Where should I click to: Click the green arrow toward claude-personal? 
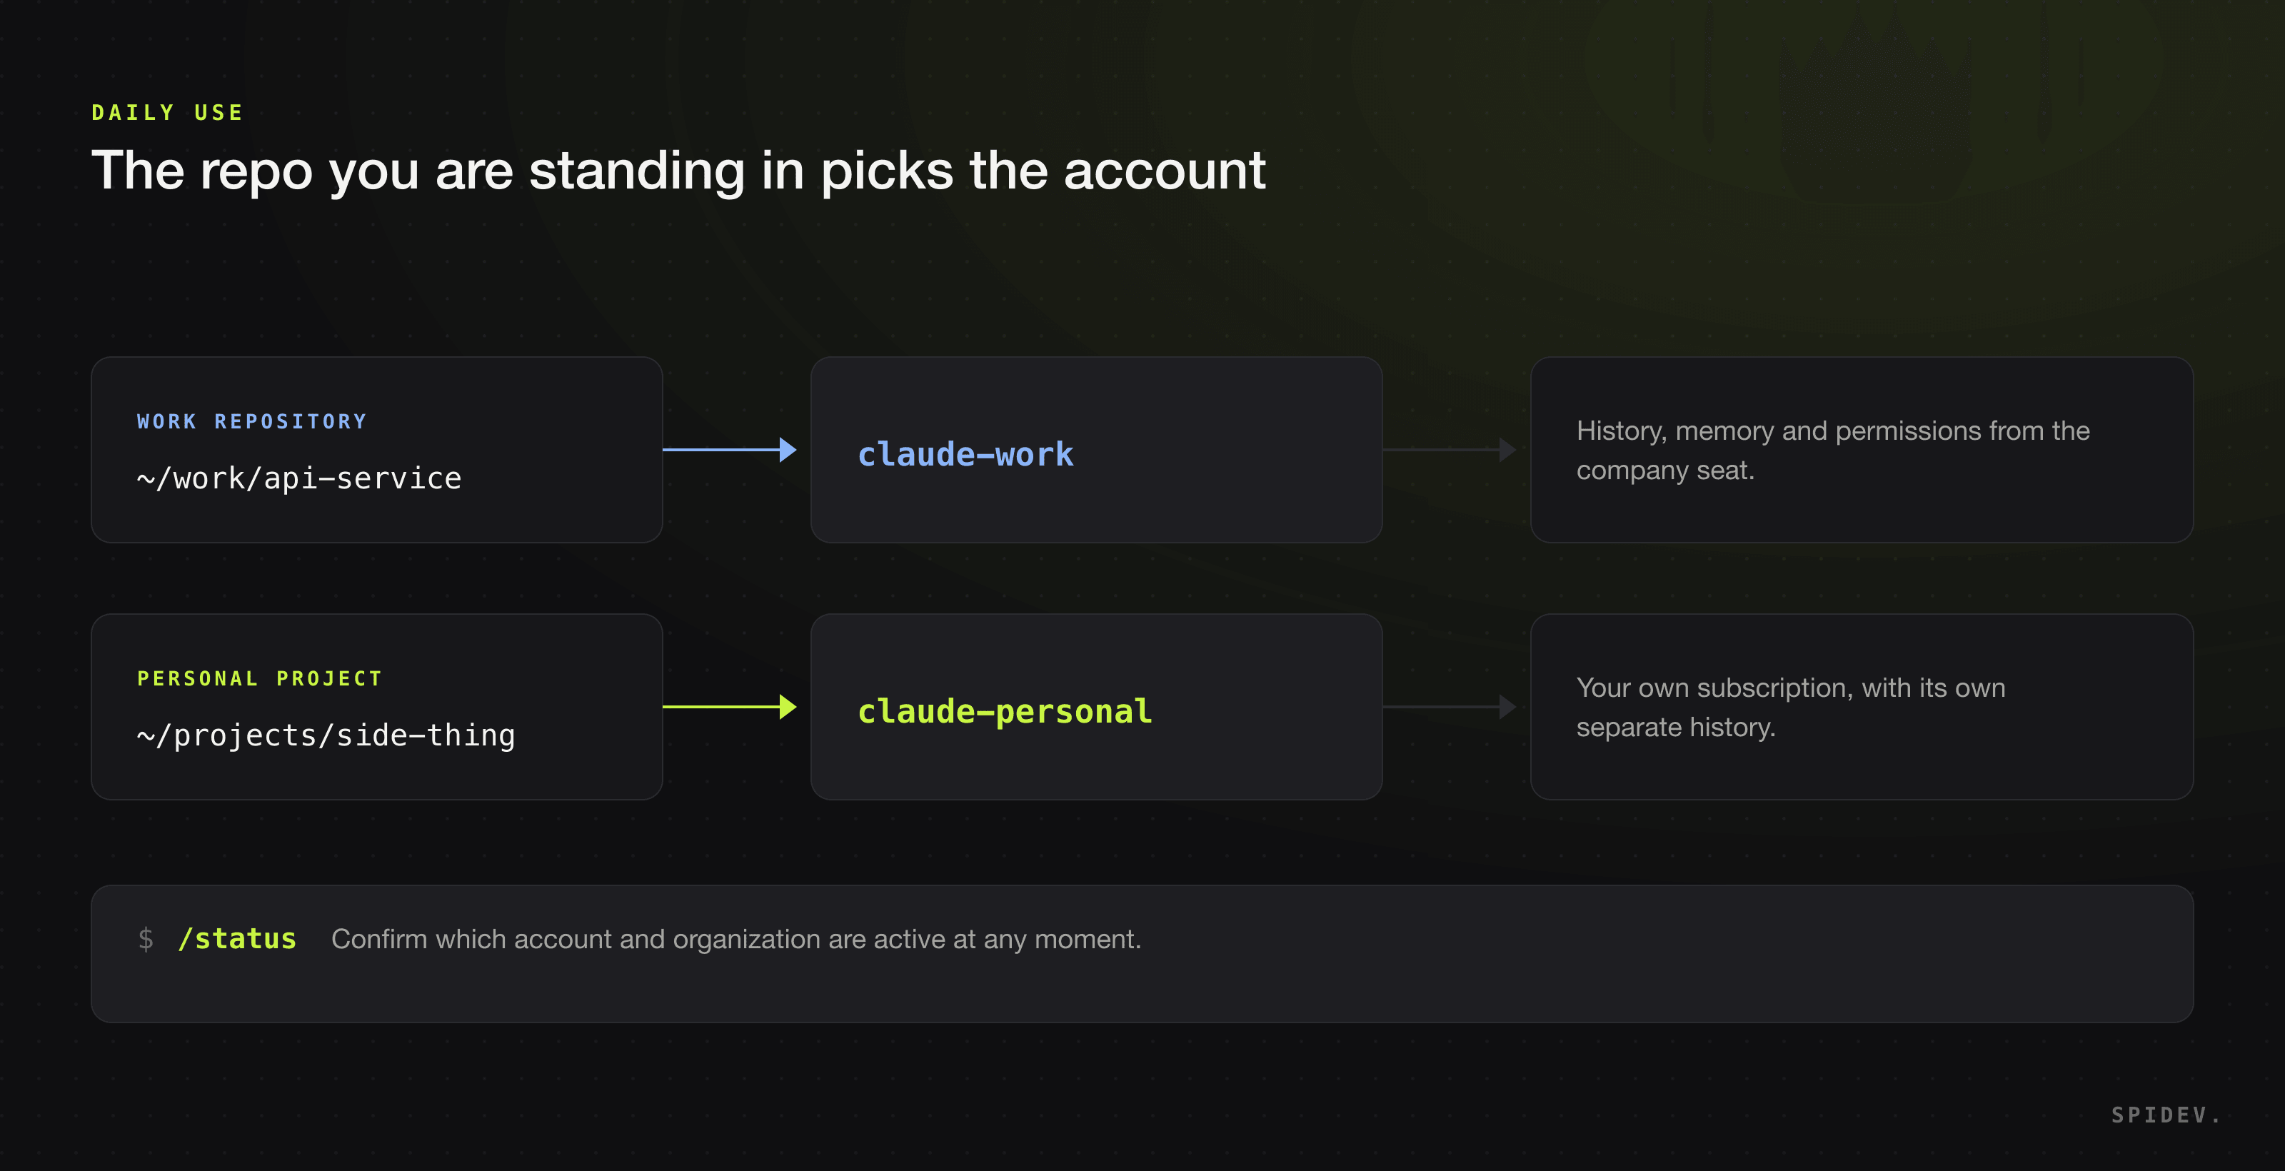[x=729, y=707]
